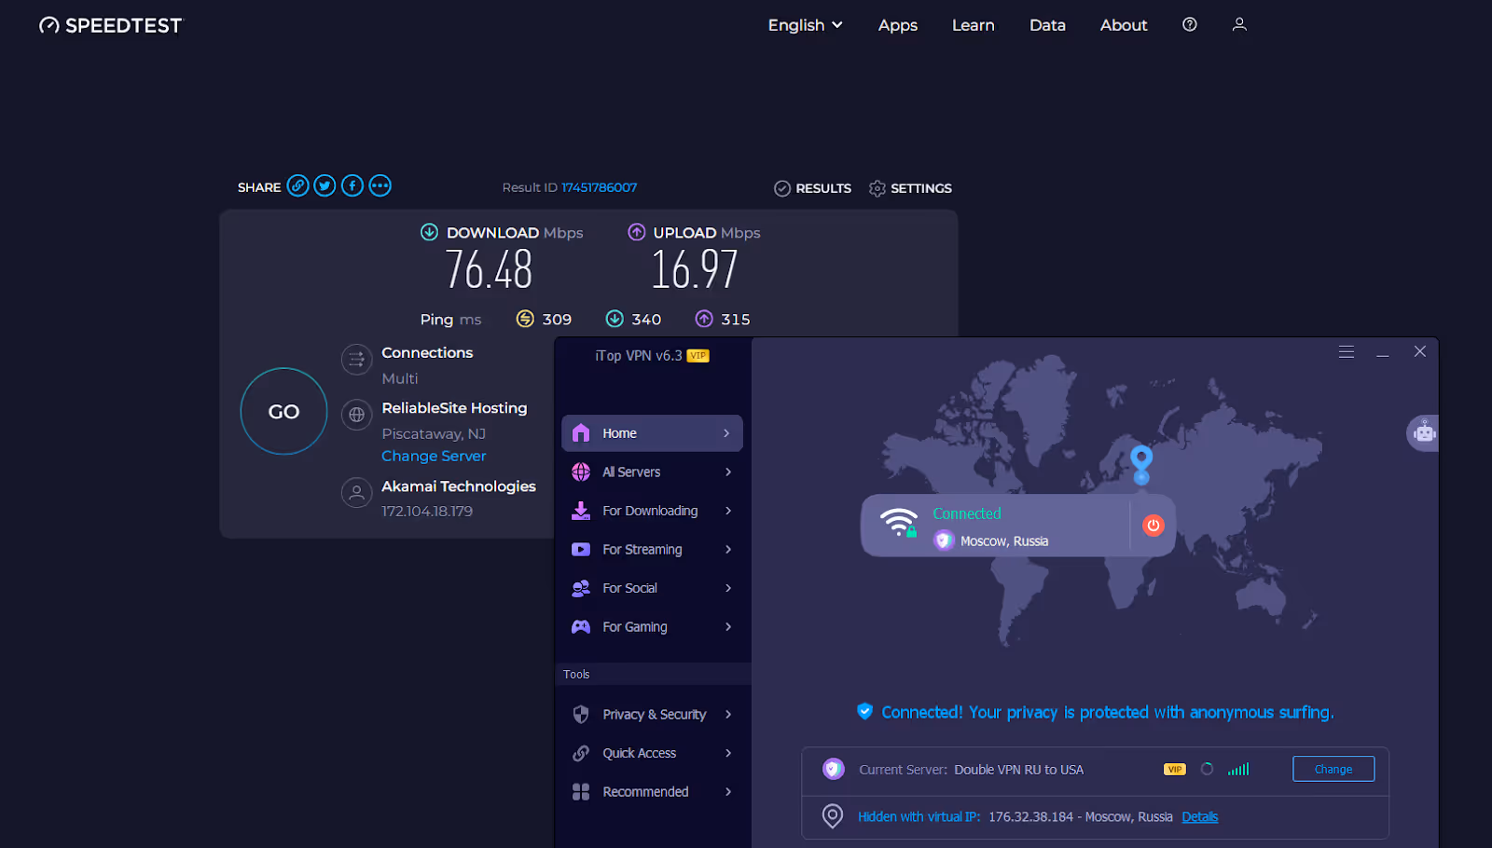1492x848 pixels.
Task: Close the iTop VPN window
Action: click(x=1419, y=351)
